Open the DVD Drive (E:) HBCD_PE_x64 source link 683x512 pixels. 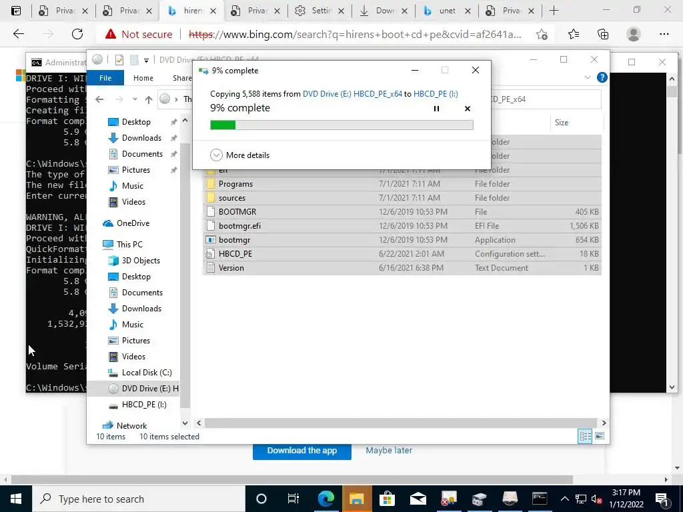(x=352, y=93)
